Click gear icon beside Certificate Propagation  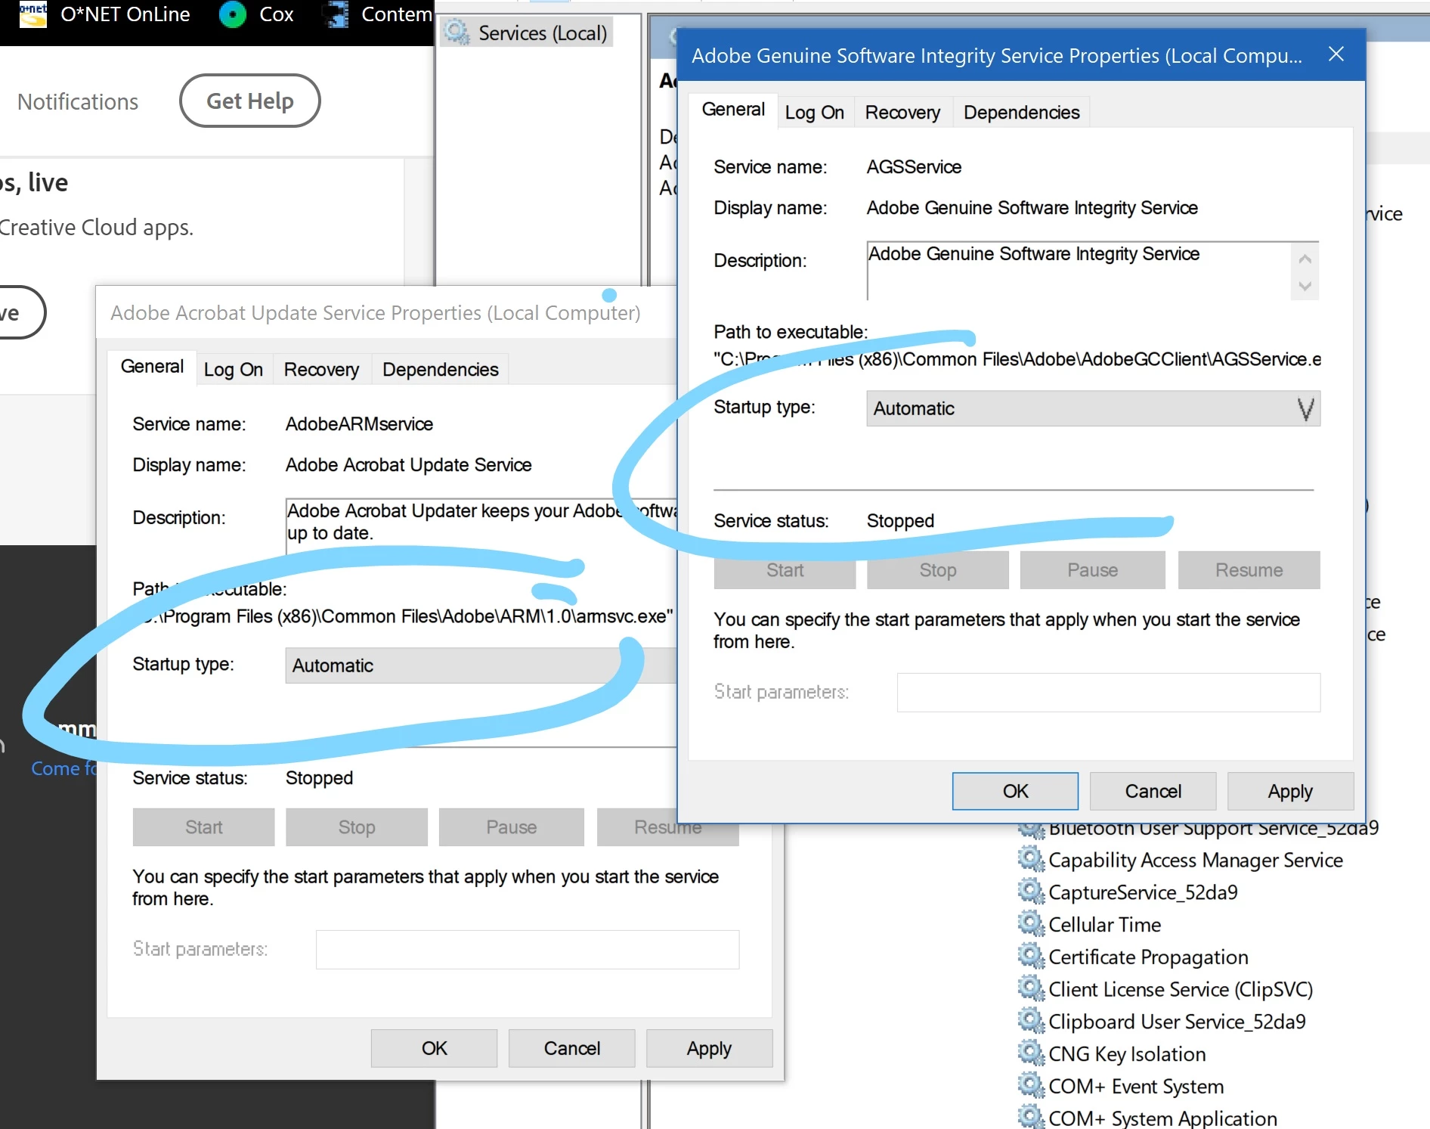pos(1030,956)
